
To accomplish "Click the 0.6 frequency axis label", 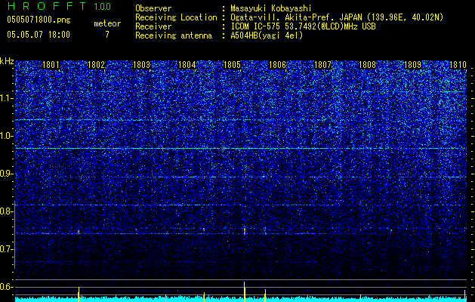I will tap(6, 287).
